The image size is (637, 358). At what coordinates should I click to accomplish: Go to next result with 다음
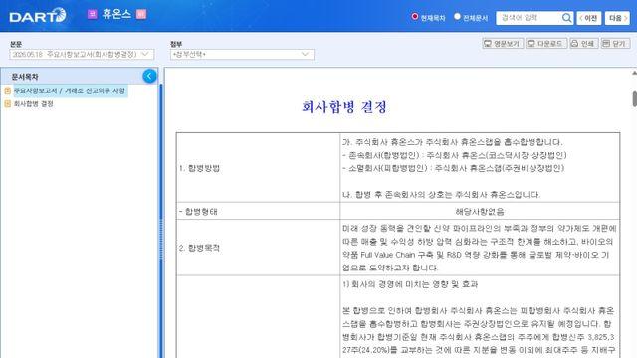[617, 18]
